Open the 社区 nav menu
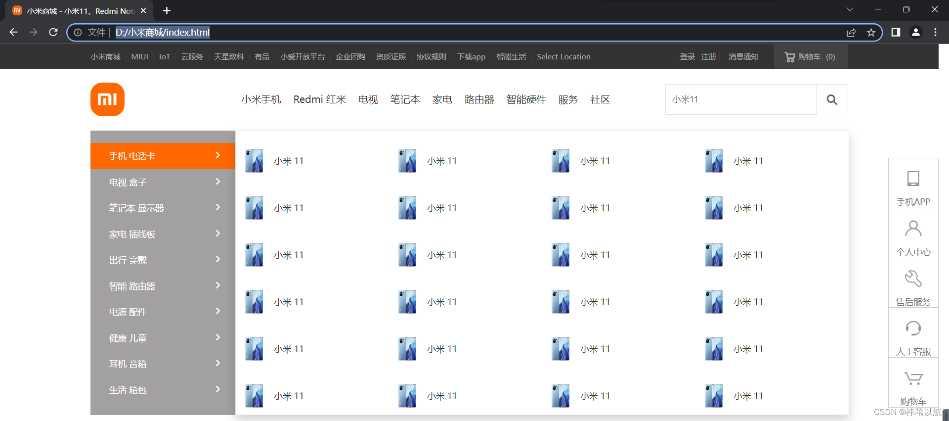949x421 pixels. 601,99
